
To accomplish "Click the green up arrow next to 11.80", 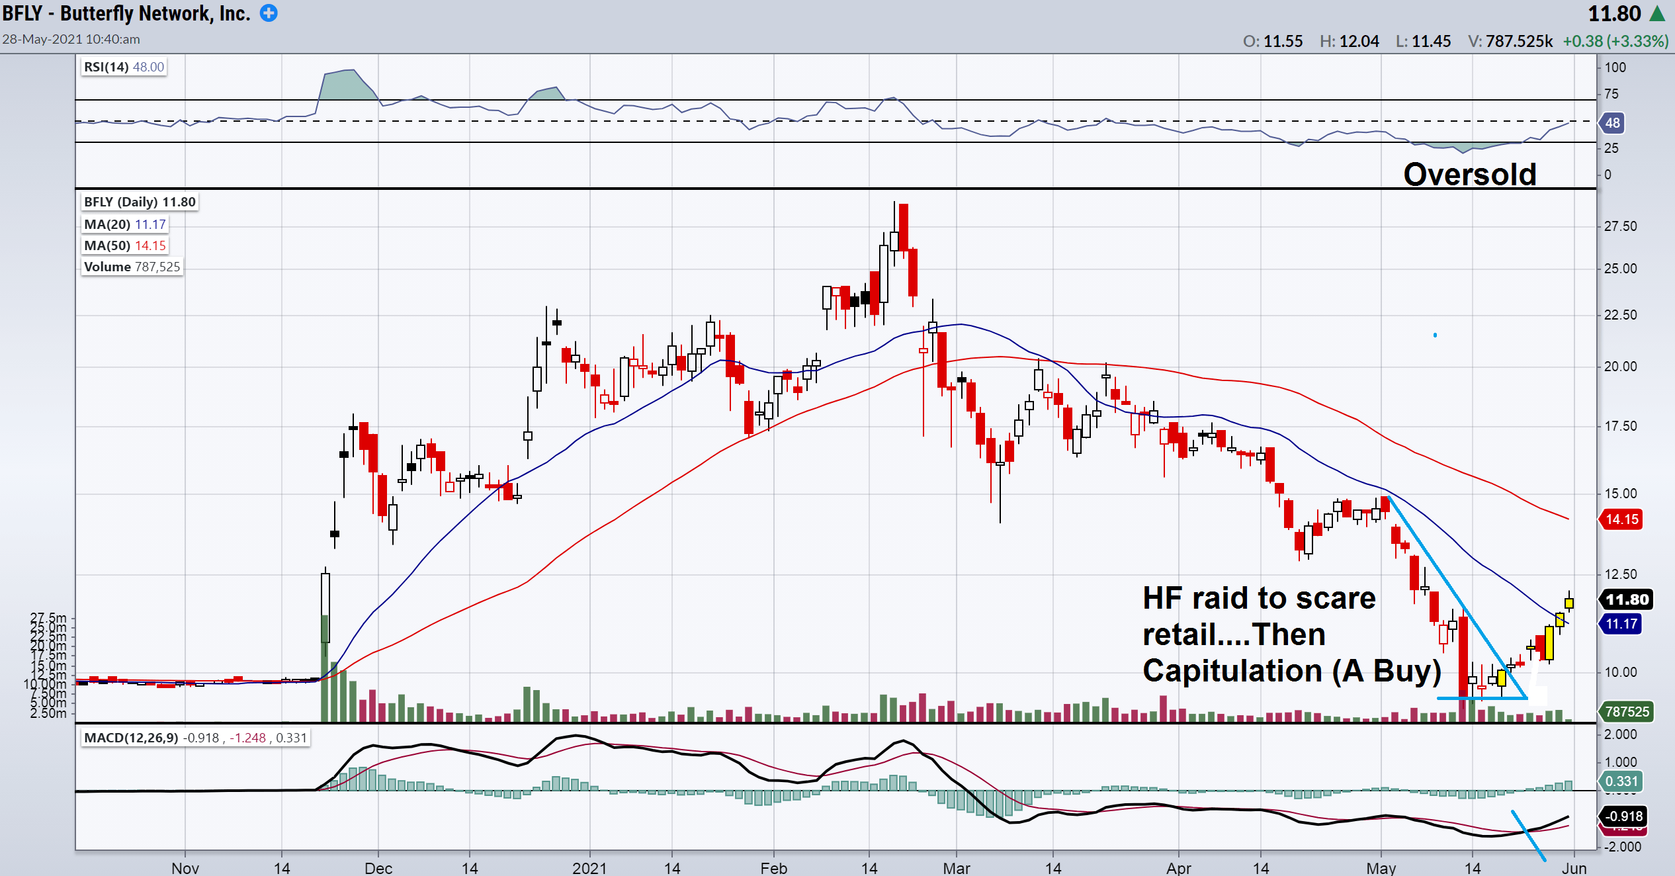I will point(1658,13).
